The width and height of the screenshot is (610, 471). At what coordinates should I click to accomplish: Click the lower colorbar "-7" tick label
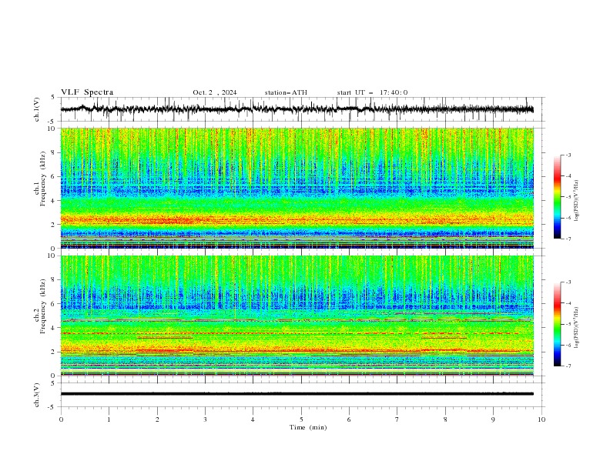pyautogui.click(x=568, y=366)
